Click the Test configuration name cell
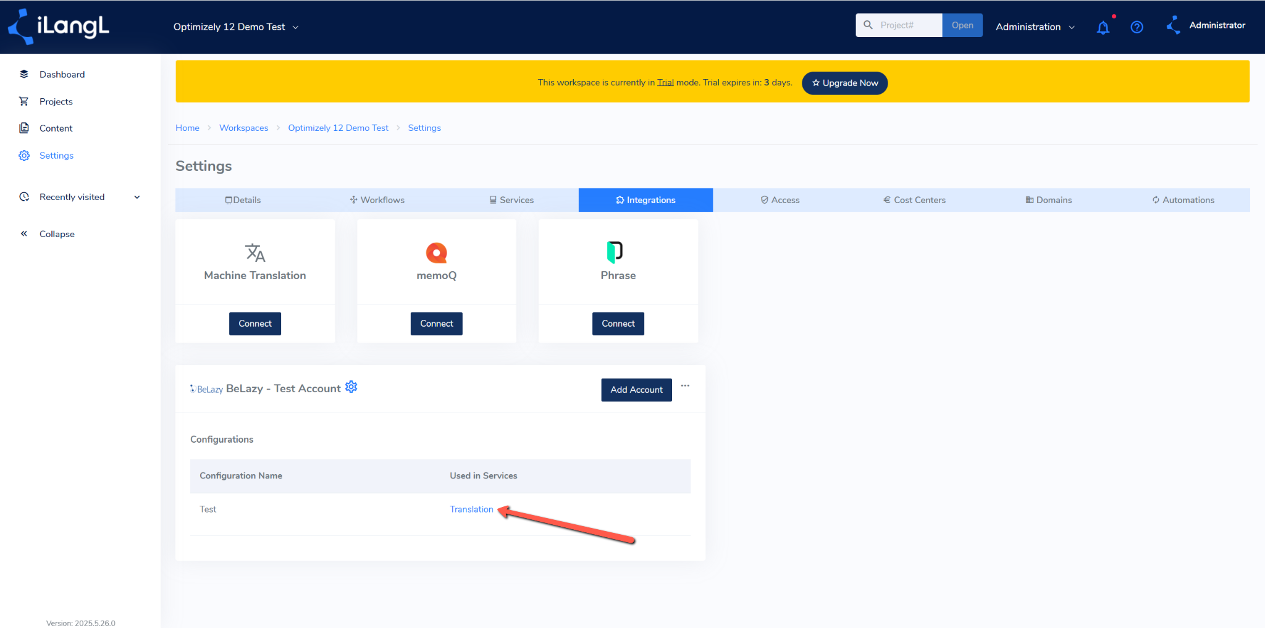 [208, 509]
